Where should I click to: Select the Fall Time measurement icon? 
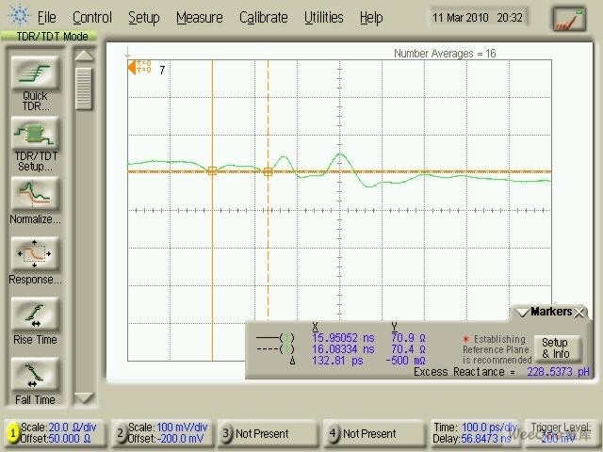[35, 376]
